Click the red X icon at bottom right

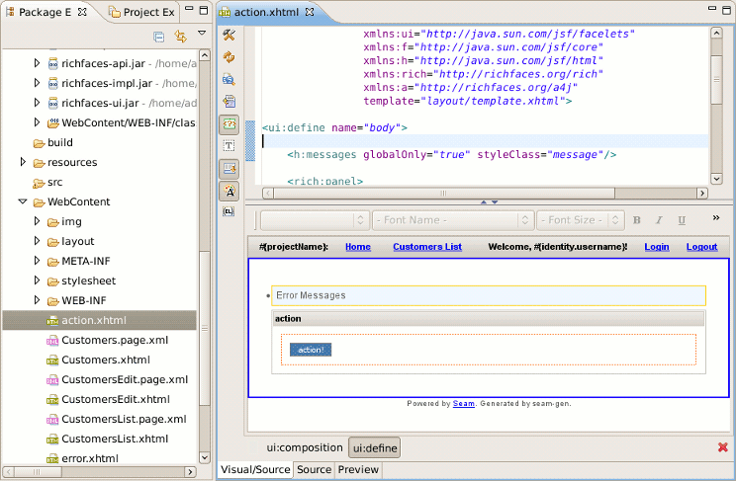click(x=722, y=447)
